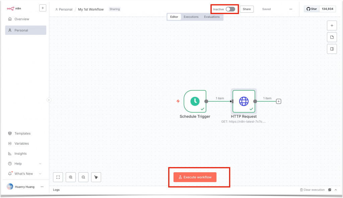The height and width of the screenshot is (198, 343).
Task: Click the HH user avatar
Action: tap(10, 186)
